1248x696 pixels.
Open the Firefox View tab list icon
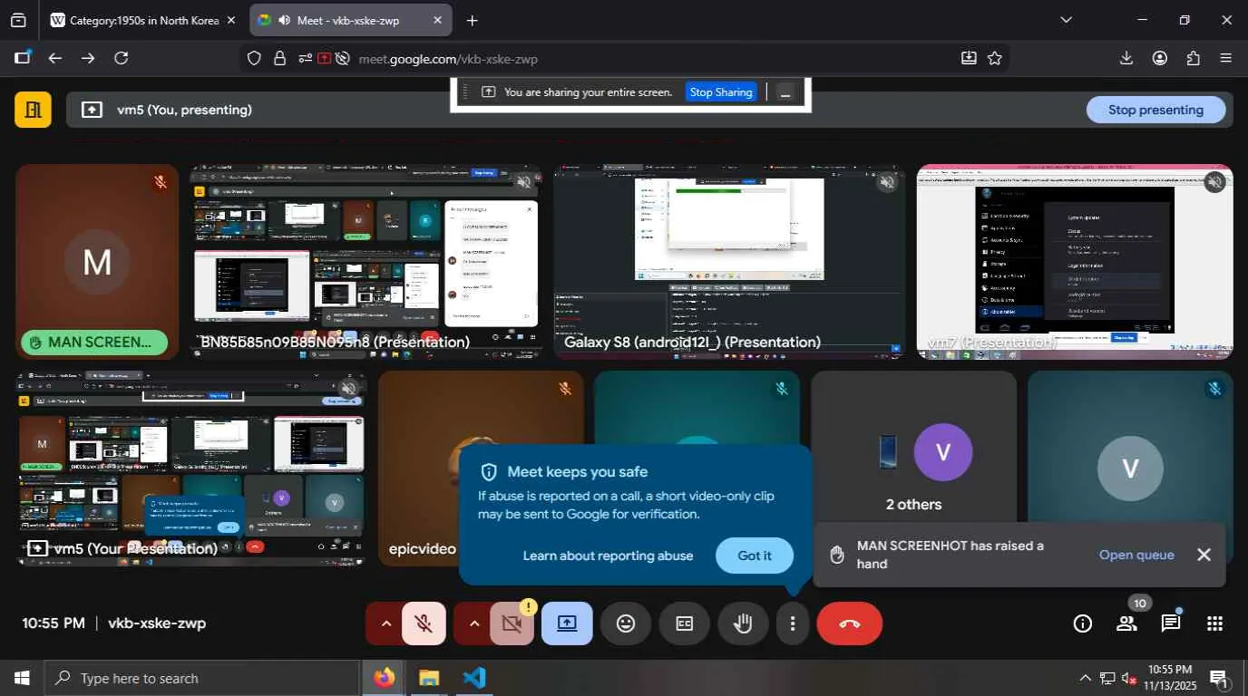[x=17, y=20]
